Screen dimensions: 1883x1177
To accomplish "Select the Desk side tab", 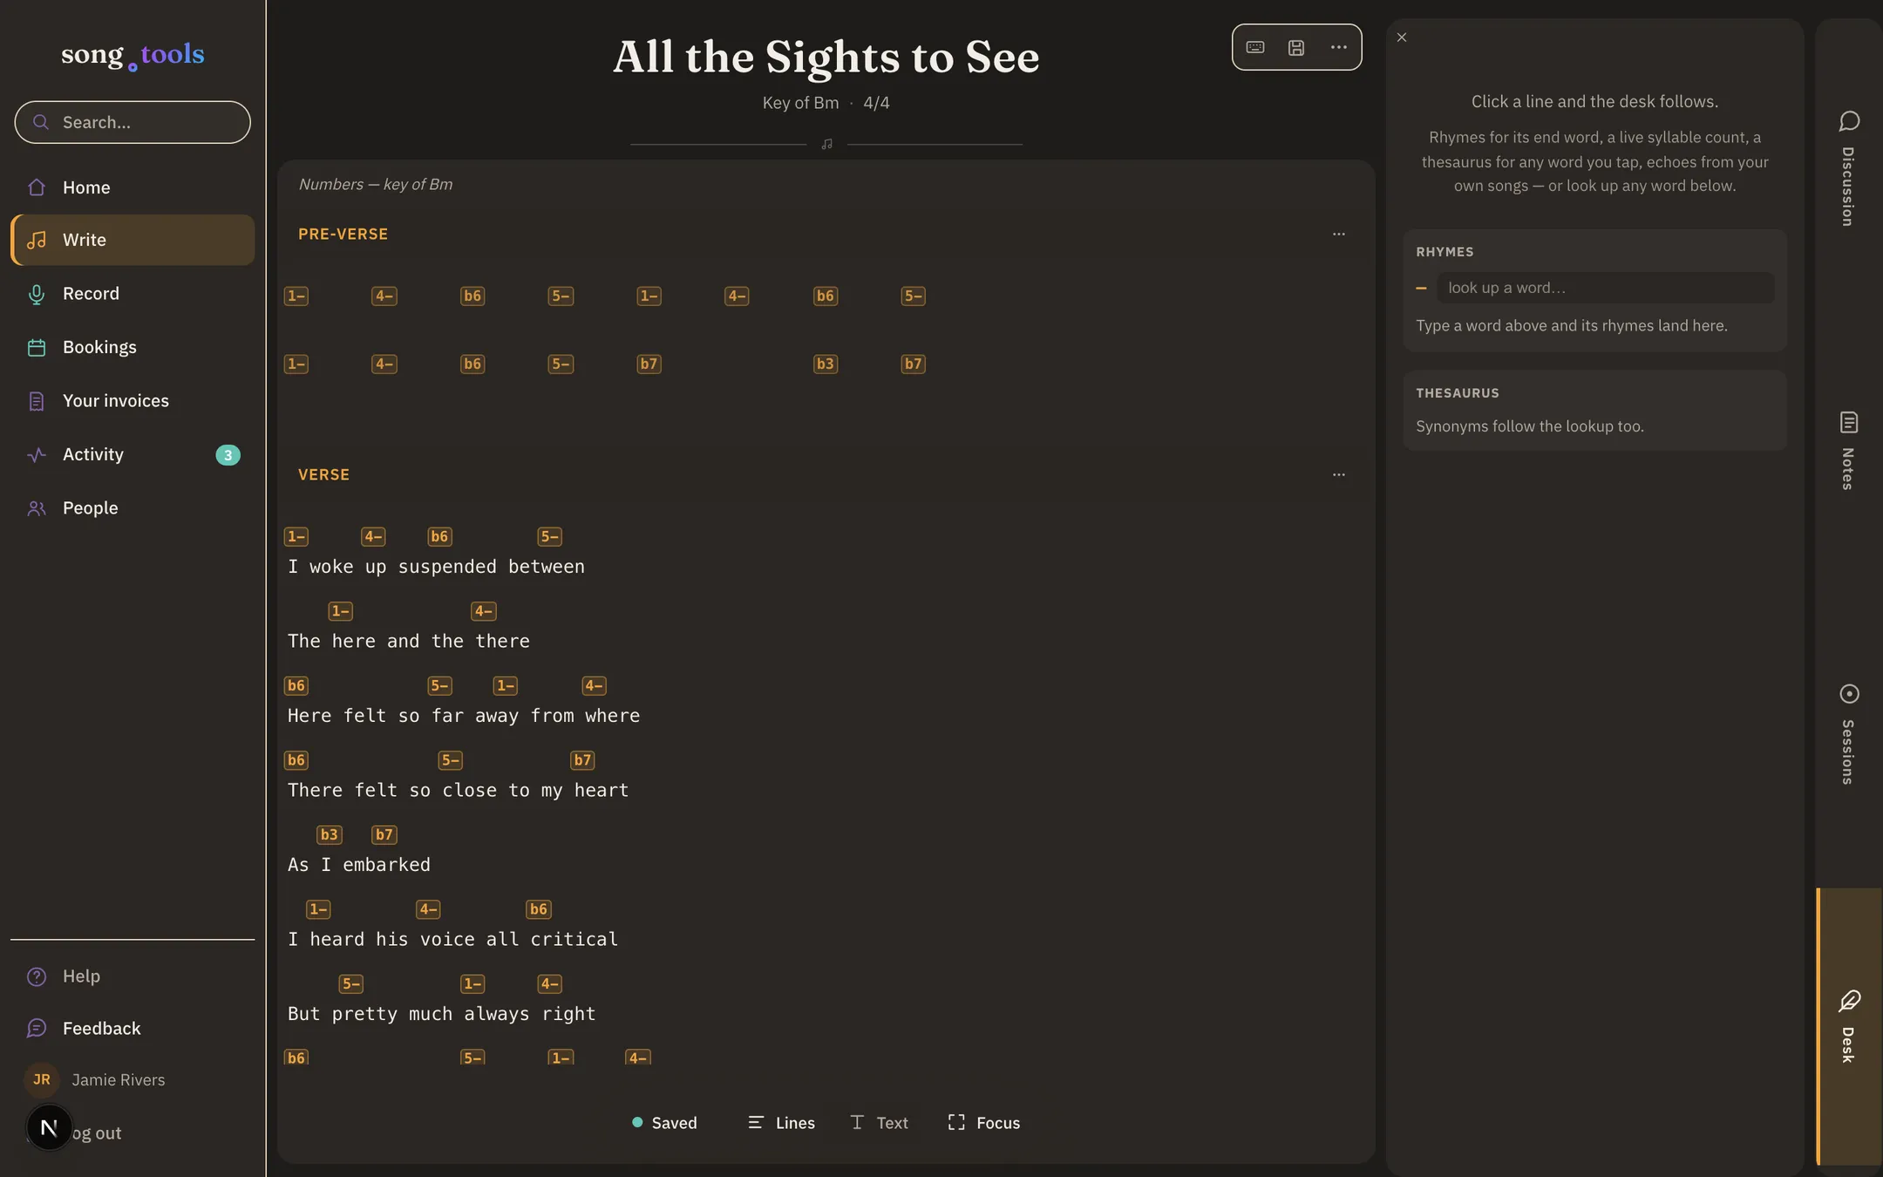I will (1848, 1026).
